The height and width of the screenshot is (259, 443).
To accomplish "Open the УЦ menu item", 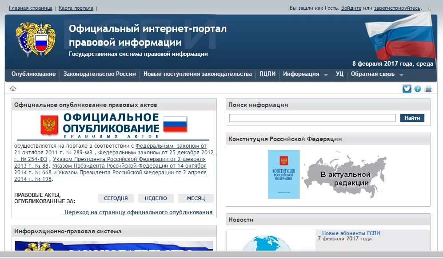I will point(339,74).
